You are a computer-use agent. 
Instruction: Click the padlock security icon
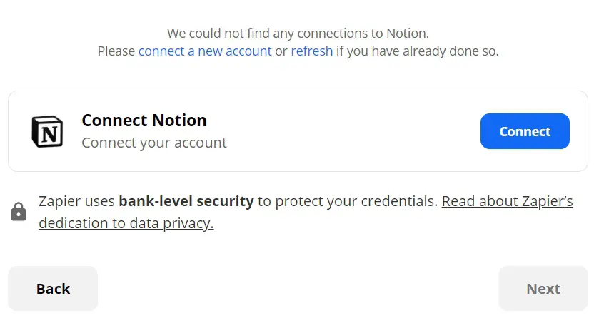click(x=19, y=212)
